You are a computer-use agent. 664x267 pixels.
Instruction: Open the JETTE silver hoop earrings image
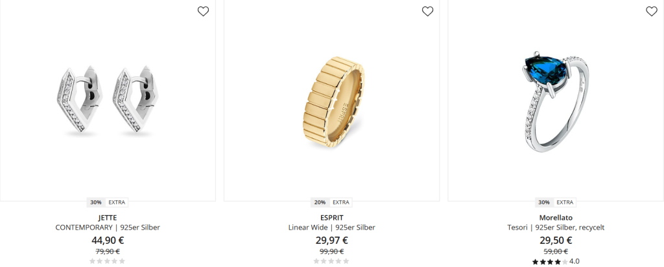pyautogui.click(x=108, y=101)
